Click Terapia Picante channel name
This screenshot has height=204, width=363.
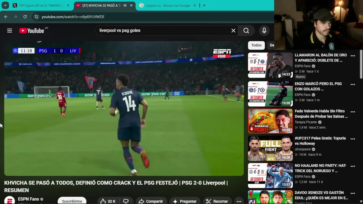click(306, 122)
